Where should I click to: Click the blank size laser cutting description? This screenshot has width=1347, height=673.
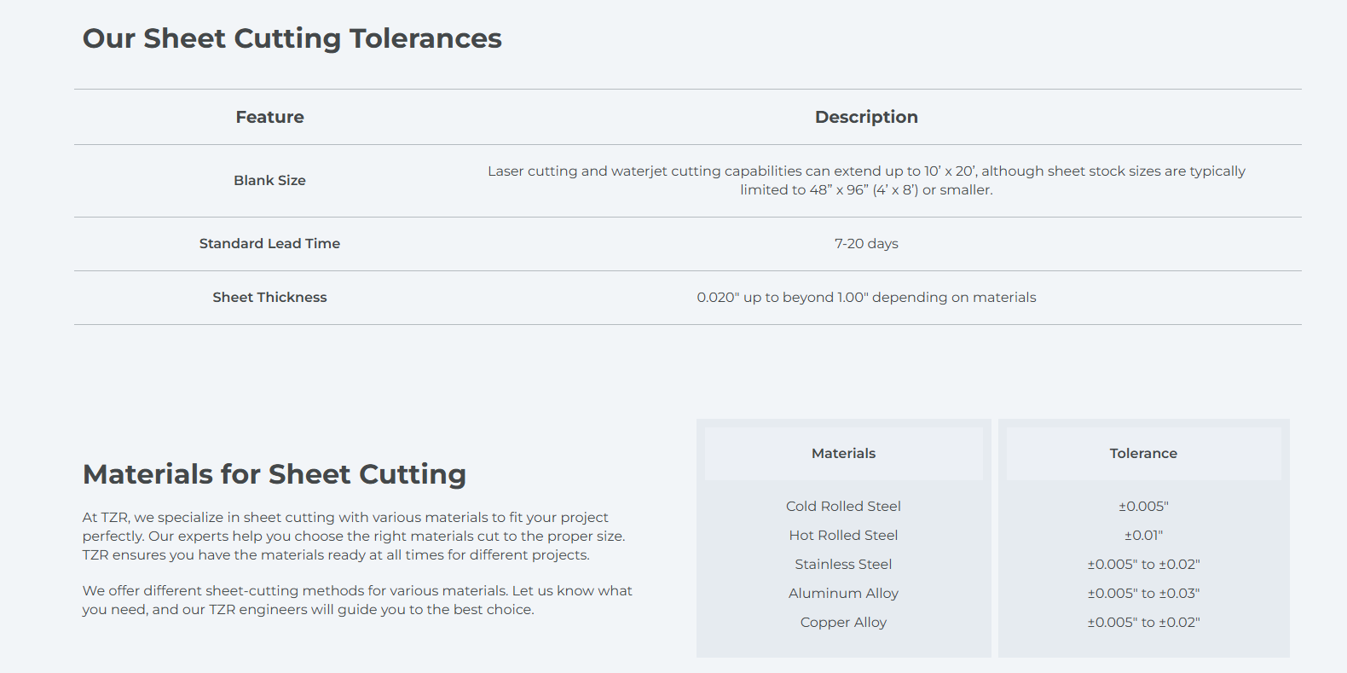click(866, 180)
